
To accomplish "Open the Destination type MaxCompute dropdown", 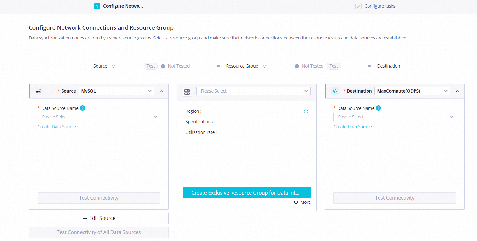I will tap(412, 91).
